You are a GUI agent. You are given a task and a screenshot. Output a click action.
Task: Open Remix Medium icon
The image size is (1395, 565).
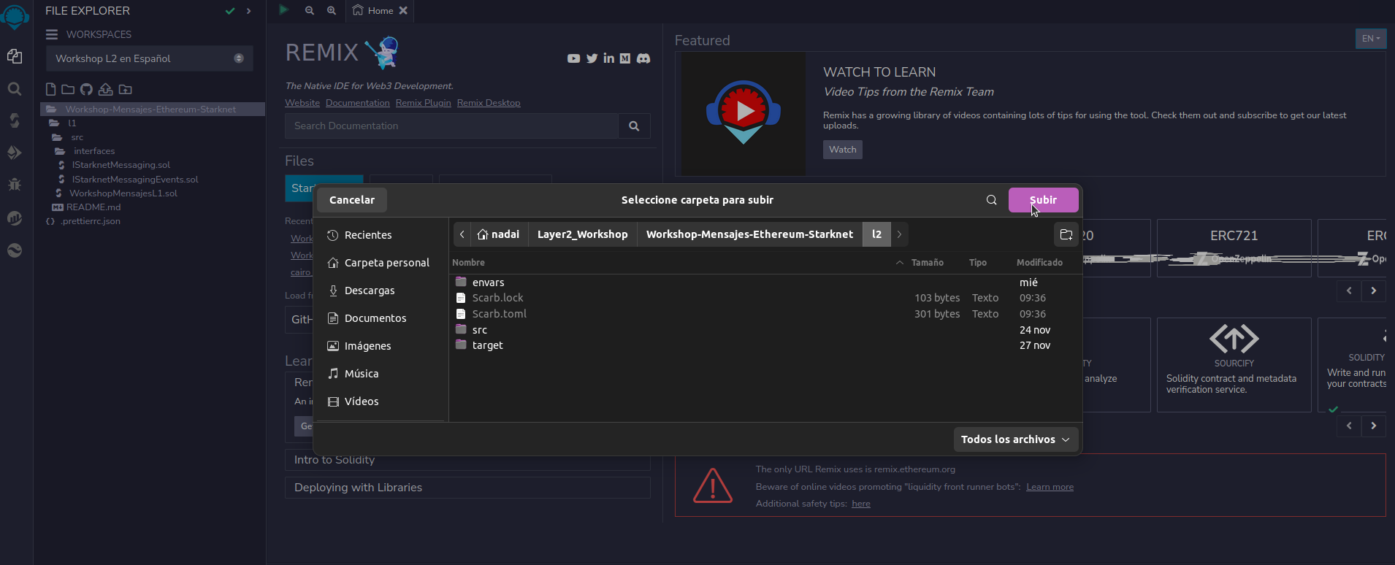625,58
